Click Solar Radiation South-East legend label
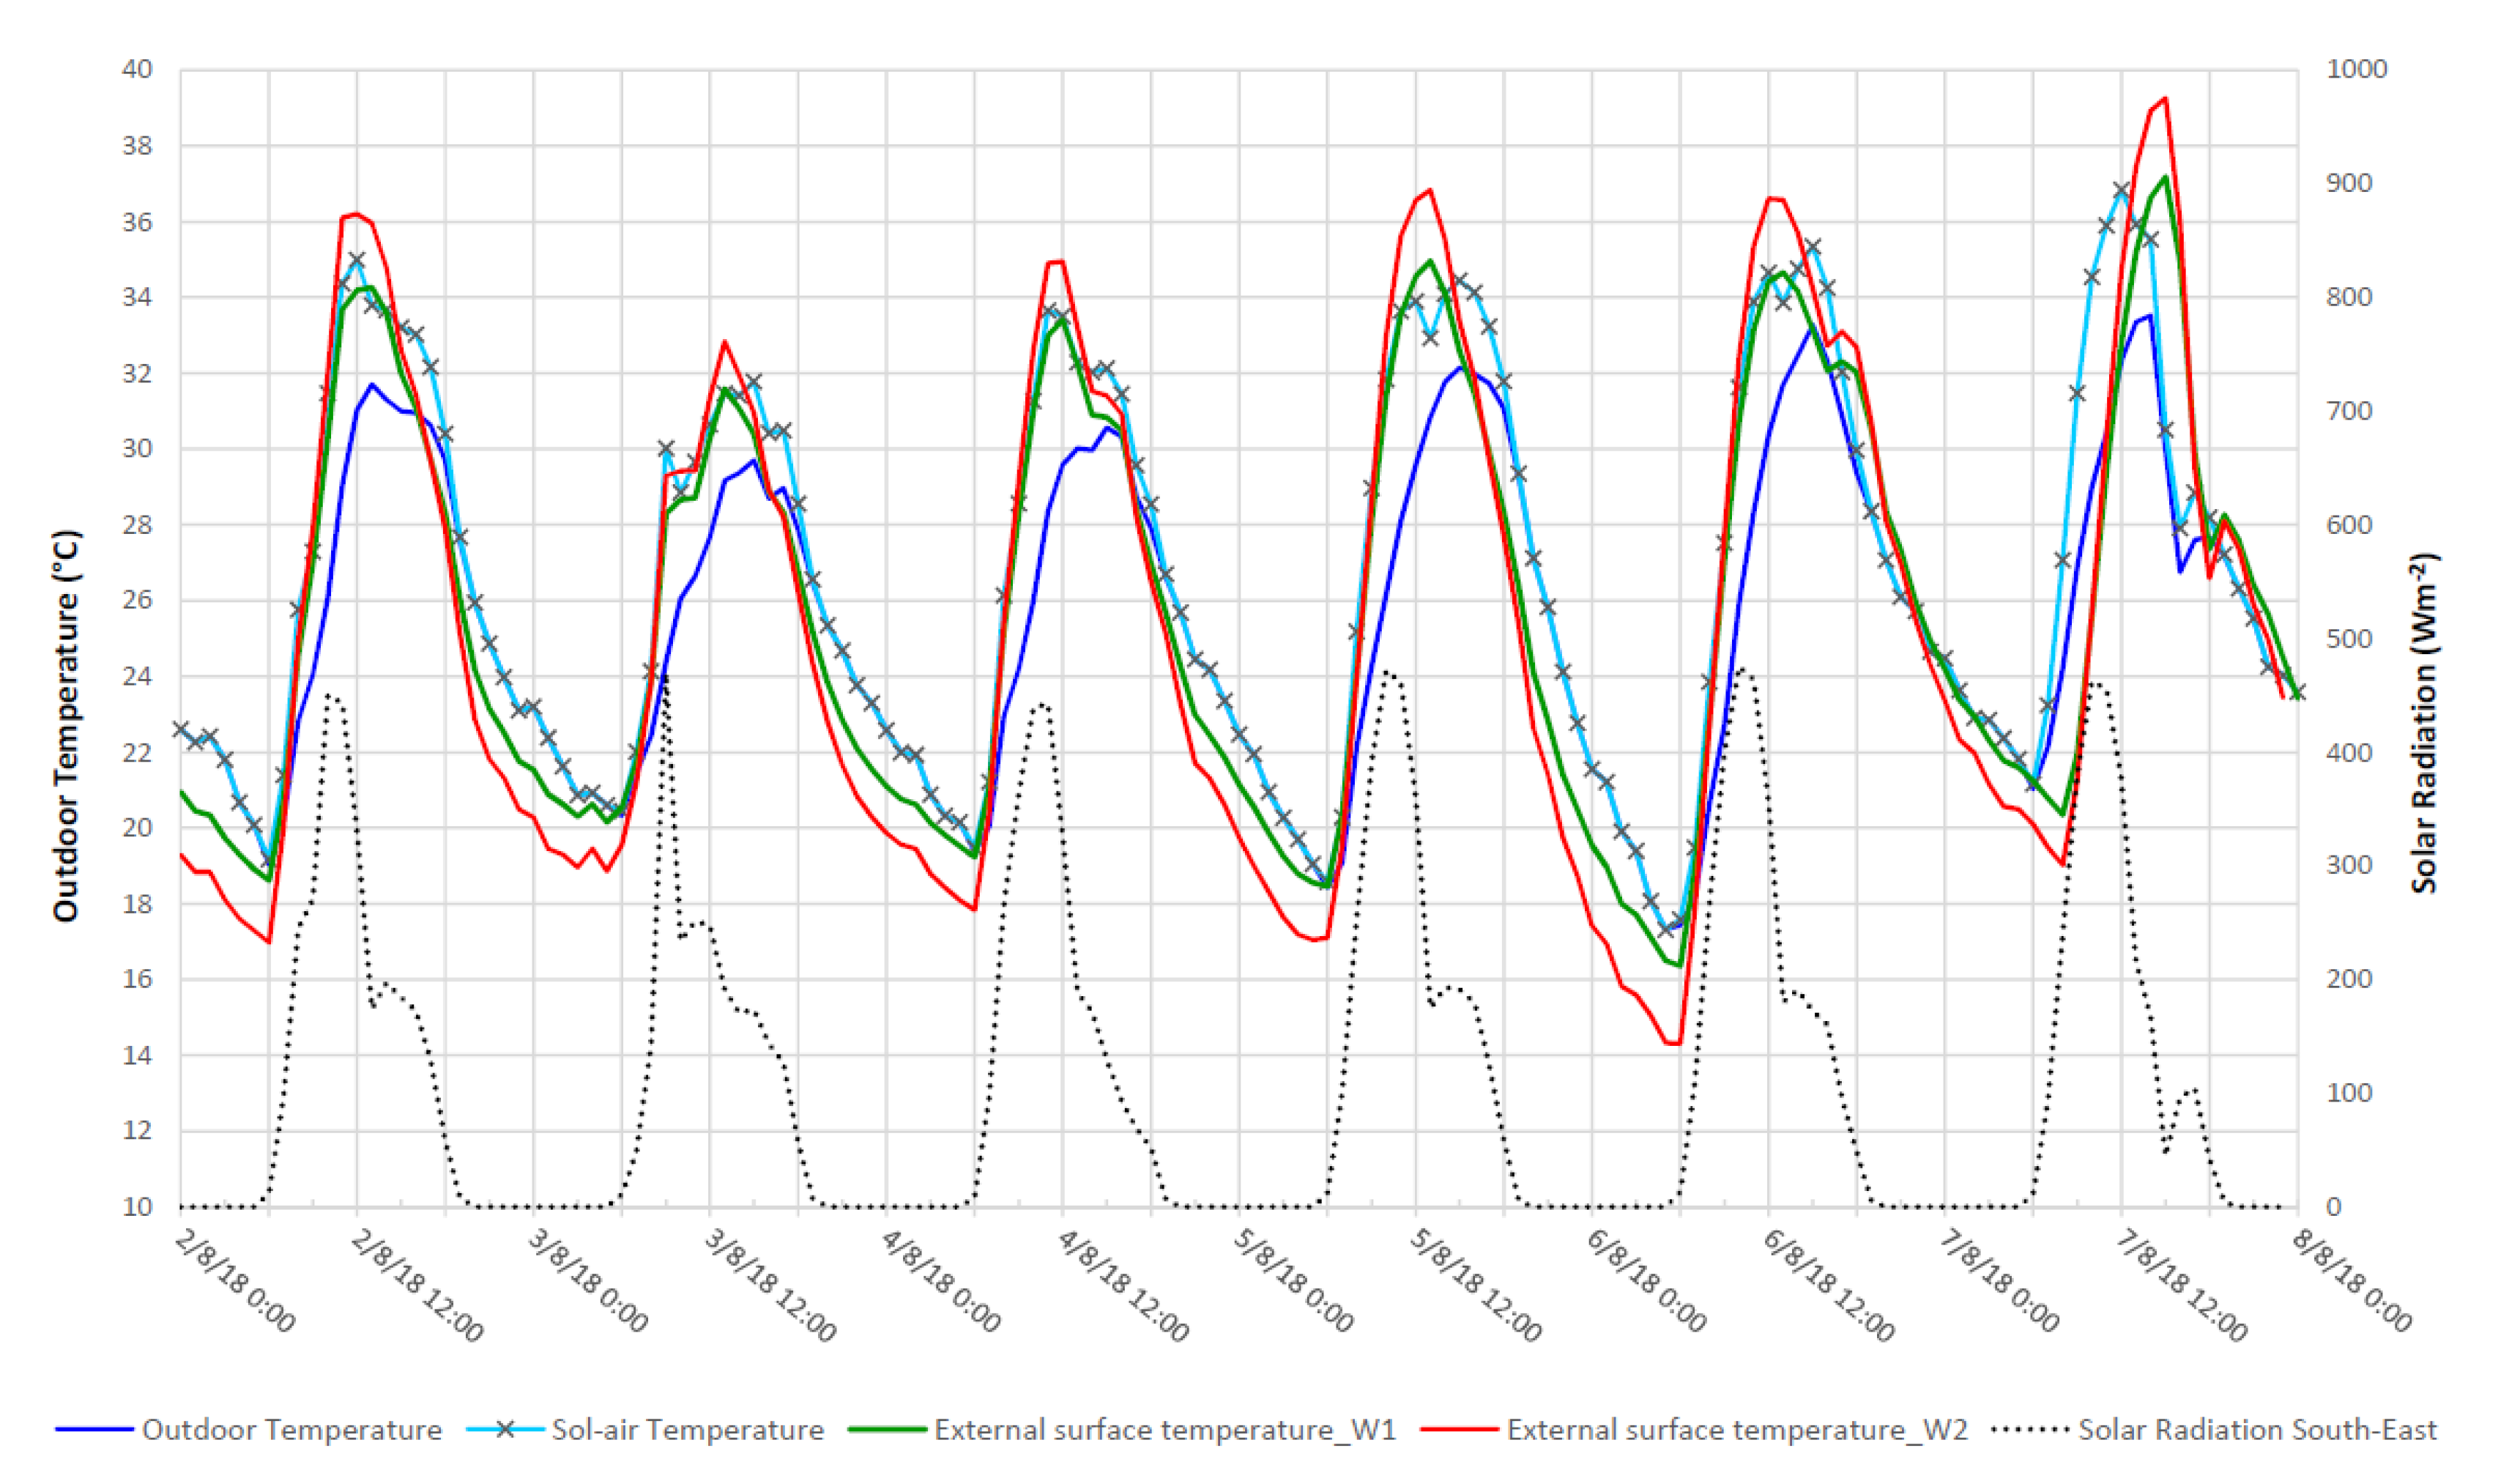Screen dimensions: 2520x1481 (x=2257, y=1430)
